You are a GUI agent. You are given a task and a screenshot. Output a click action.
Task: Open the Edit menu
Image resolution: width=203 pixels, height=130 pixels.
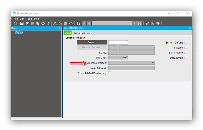click(22, 19)
